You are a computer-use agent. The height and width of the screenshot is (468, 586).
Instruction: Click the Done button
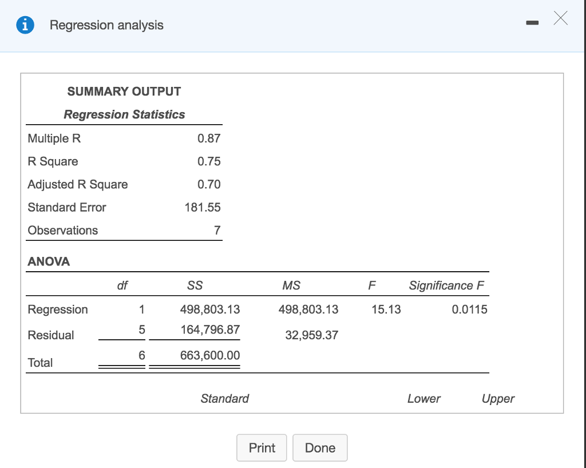tap(320, 448)
